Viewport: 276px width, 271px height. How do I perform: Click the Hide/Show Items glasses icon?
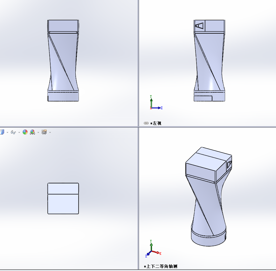[13, 132]
